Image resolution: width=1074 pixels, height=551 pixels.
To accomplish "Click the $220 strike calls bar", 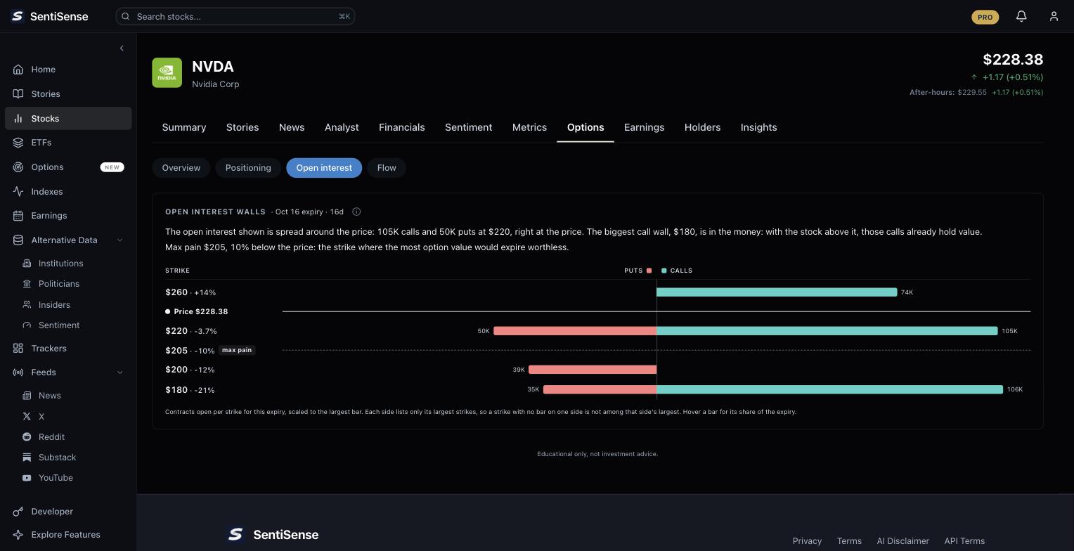I will click(x=827, y=331).
